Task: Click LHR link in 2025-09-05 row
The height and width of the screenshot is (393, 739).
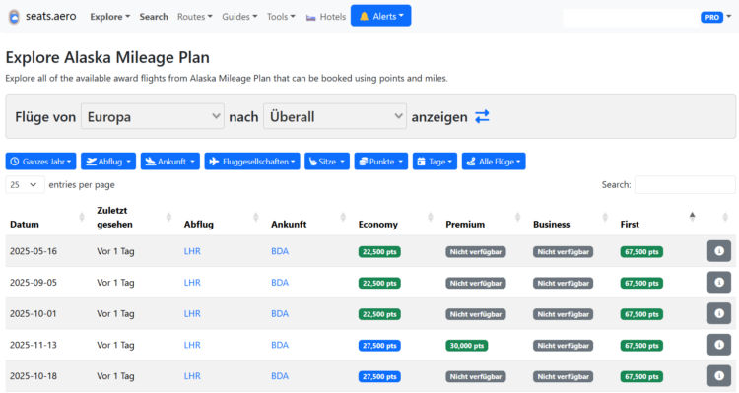Action: 192,283
